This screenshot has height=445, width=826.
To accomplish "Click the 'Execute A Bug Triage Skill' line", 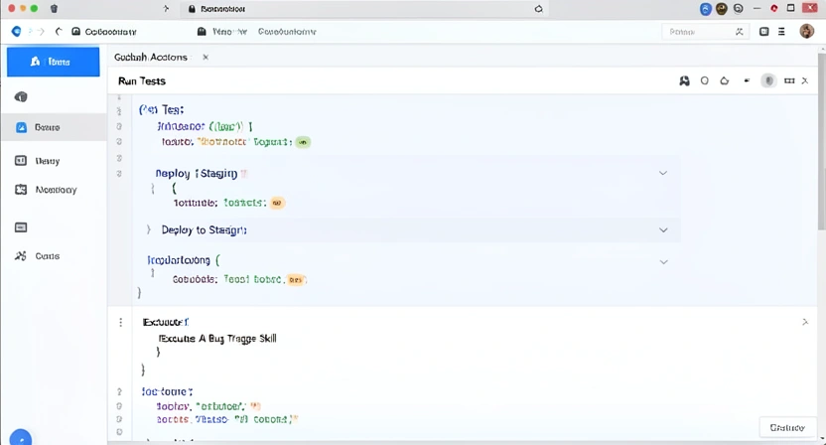I will [x=217, y=339].
